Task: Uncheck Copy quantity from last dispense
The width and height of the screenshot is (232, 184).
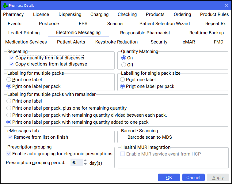Action: [x=12, y=58]
